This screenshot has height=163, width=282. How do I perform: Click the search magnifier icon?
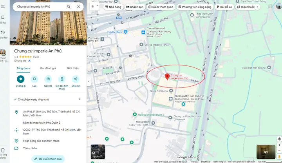[x=69, y=7]
